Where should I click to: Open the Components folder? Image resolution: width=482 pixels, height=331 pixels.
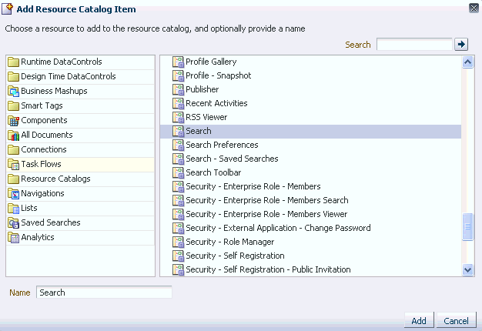click(80, 121)
